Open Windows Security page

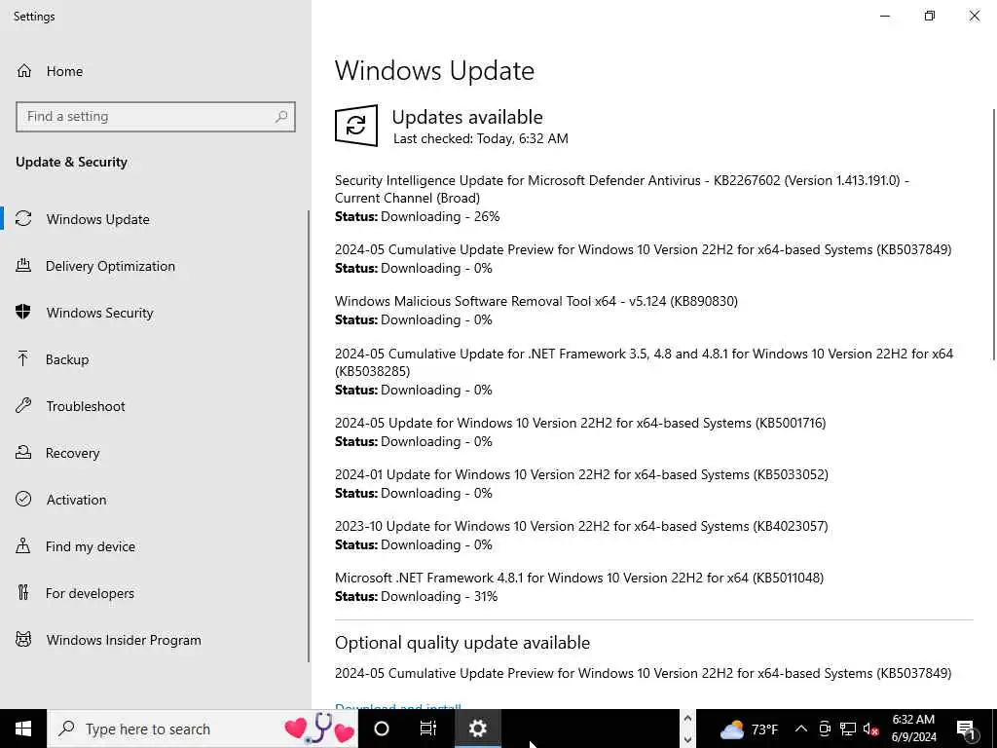click(156, 313)
